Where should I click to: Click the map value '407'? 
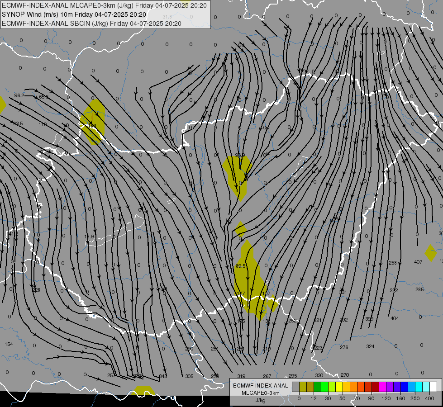pyautogui.click(x=418, y=262)
